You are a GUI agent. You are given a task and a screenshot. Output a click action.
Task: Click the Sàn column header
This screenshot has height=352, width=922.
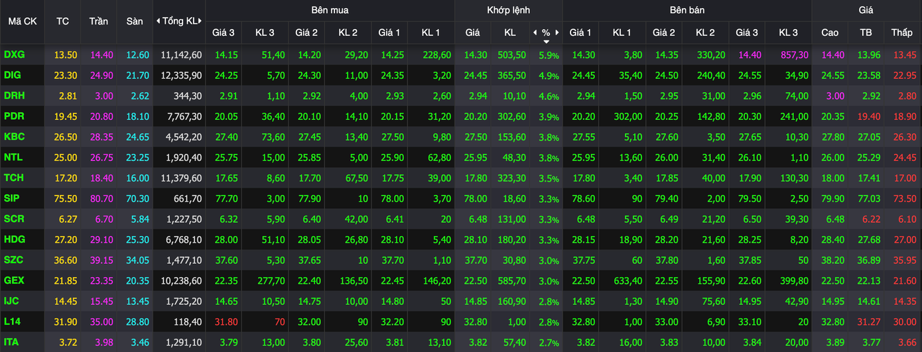click(135, 21)
